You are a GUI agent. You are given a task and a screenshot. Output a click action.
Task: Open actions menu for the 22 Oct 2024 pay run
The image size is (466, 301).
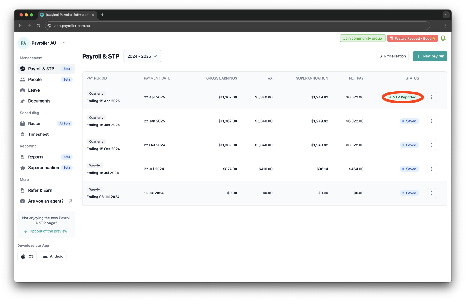click(431, 145)
